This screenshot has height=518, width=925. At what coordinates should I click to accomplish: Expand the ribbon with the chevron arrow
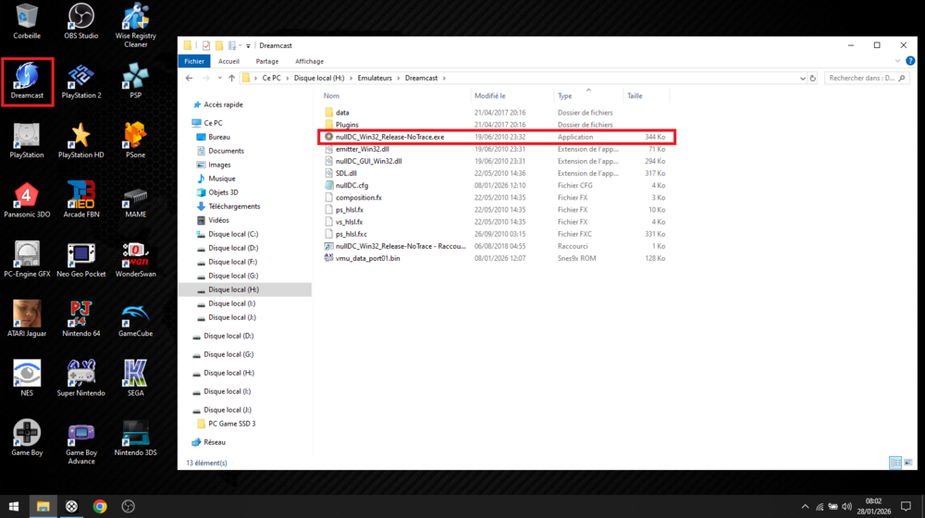898,62
